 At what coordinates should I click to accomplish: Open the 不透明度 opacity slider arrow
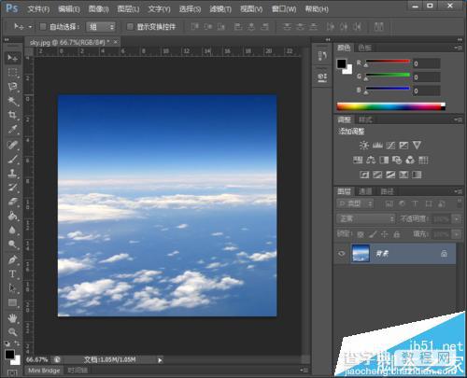pos(456,219)
